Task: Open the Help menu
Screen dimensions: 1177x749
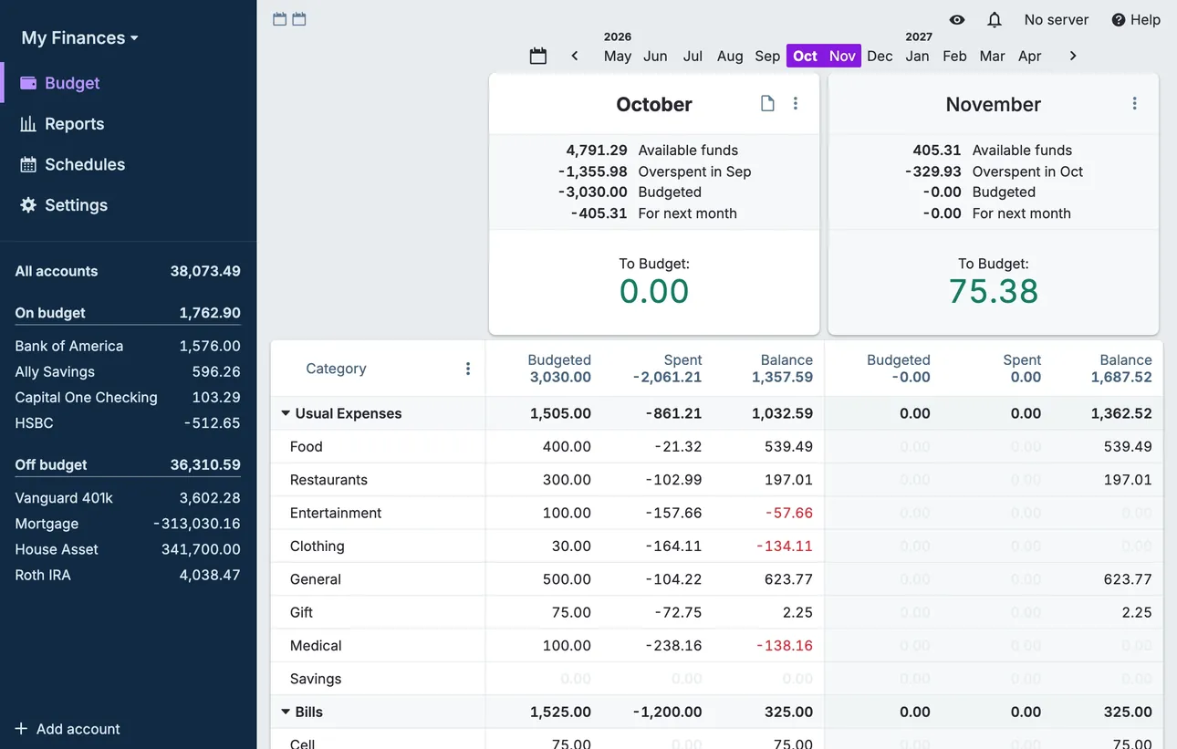Action: tap(1136, 20)
